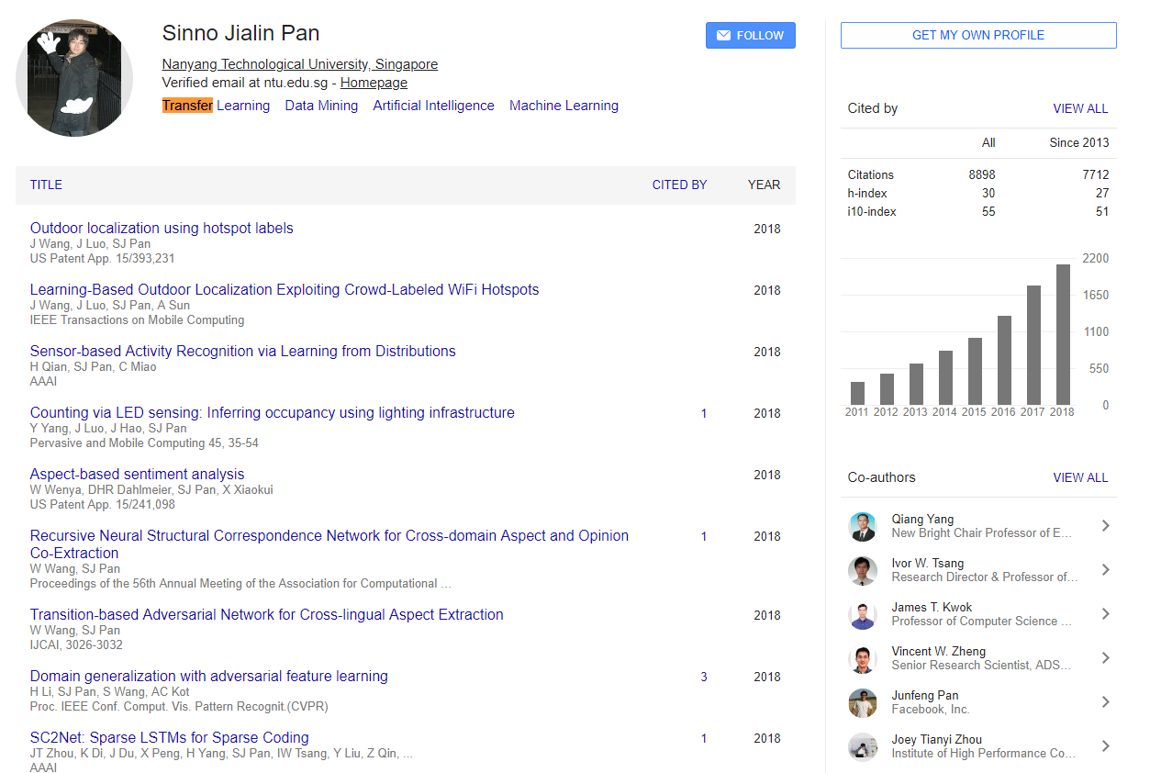Click Qiang Yang's co-author avatar

click(x=863, y=526)
